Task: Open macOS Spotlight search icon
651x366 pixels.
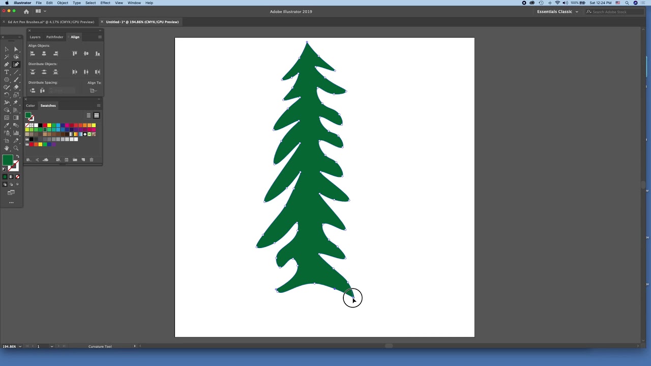Action: [627, 3]
